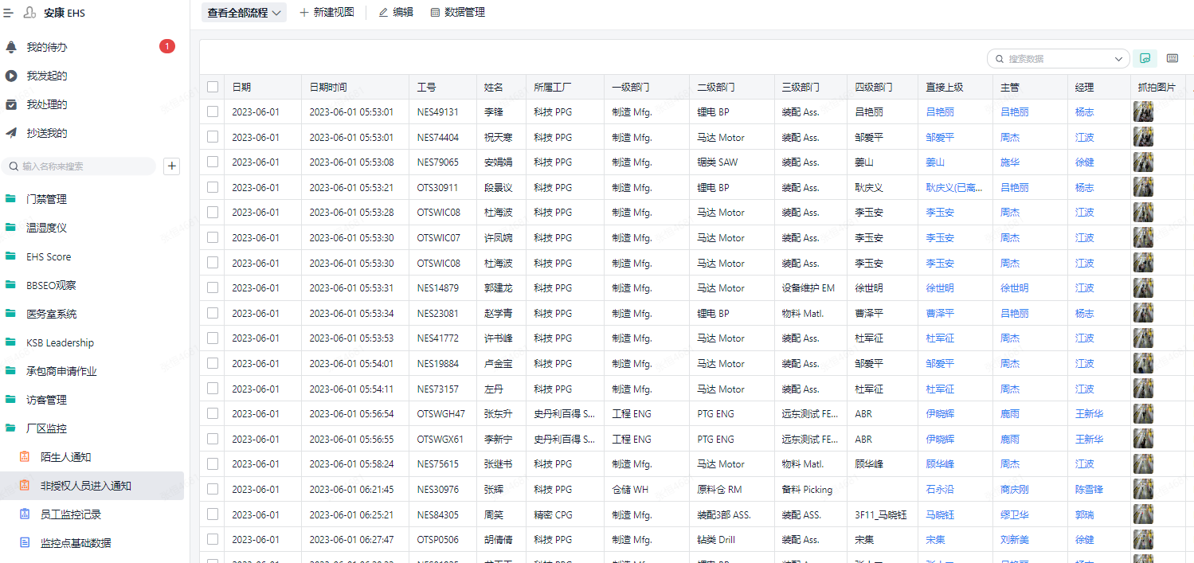The image size is (1194, 563).
Task: Open 员工监控记录 in the sidebar
Action: coord(70,514)
